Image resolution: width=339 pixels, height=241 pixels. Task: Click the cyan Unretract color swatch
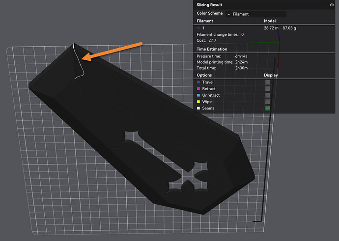198,95
